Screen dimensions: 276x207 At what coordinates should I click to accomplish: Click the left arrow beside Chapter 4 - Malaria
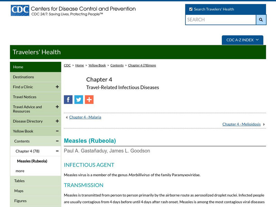pyautogui.click(x=67, y=117)
